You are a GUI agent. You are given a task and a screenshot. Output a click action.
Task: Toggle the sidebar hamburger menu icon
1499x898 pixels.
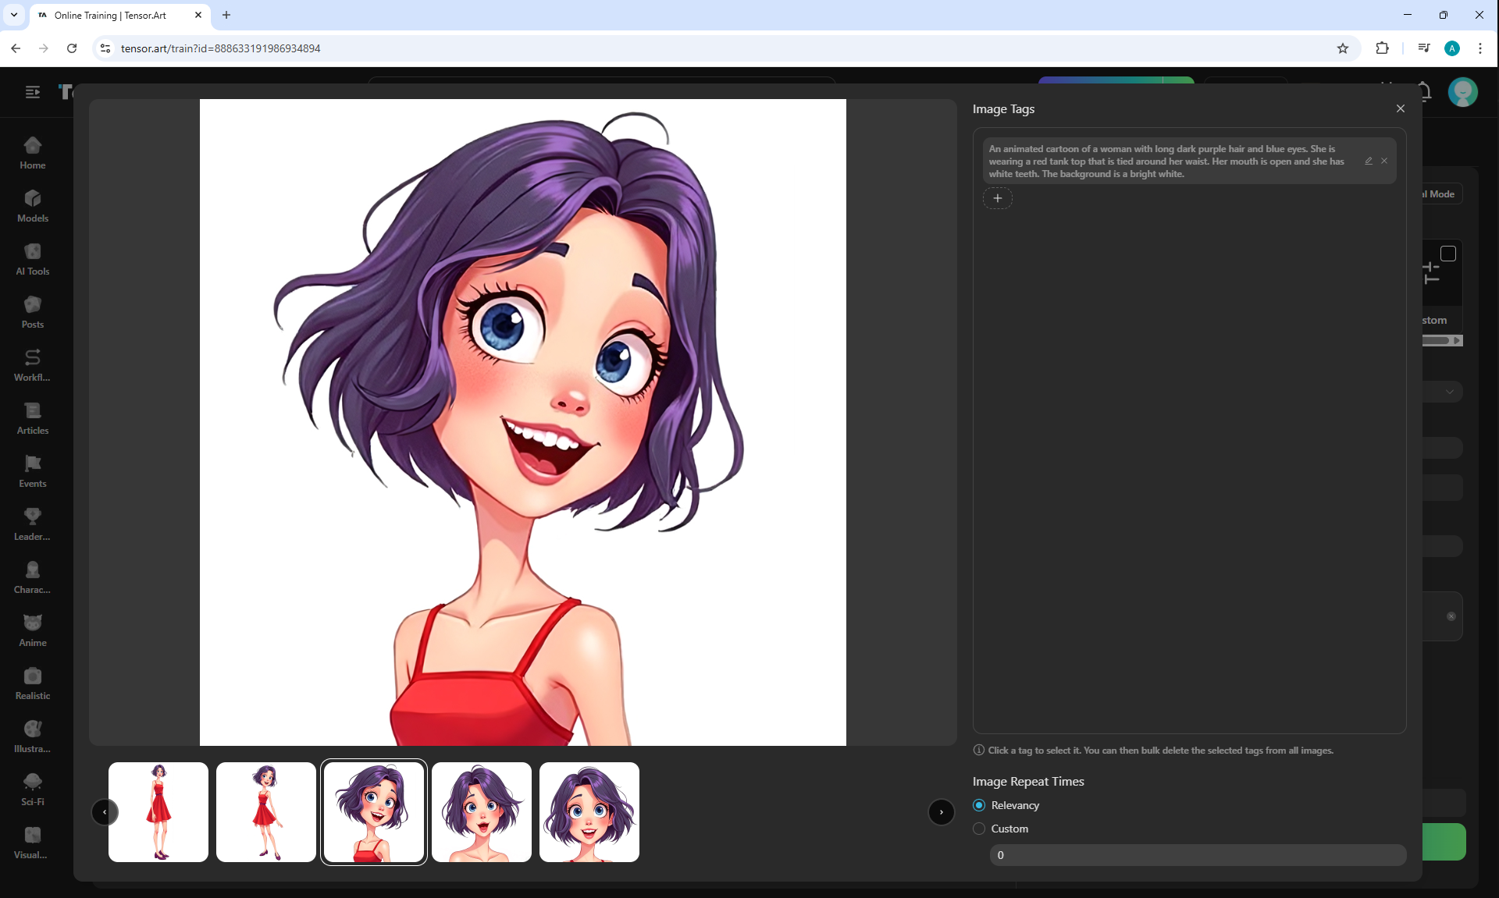[x=33, y=92]
